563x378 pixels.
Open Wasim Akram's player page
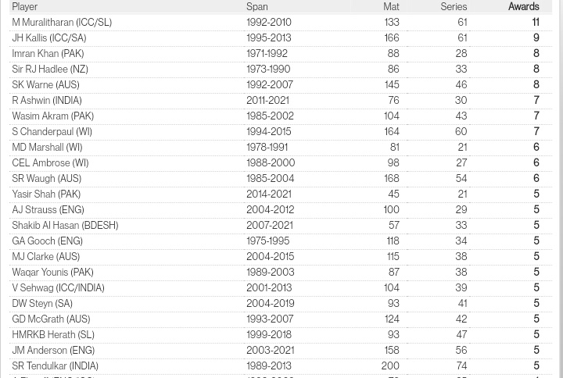coord(40,116)
